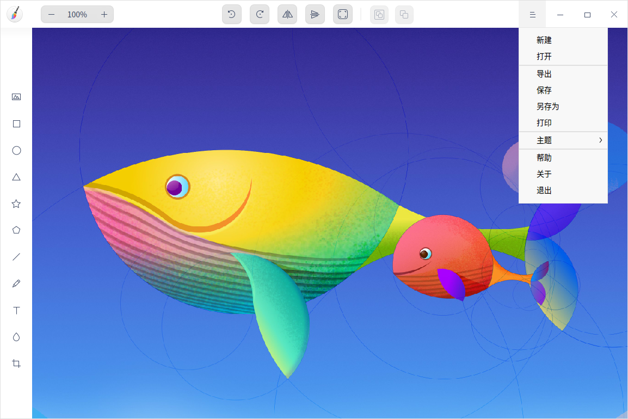The height and width of the screenshot is (419, 628).
Task: Select the Pencil tool
Action: [16, 284]
